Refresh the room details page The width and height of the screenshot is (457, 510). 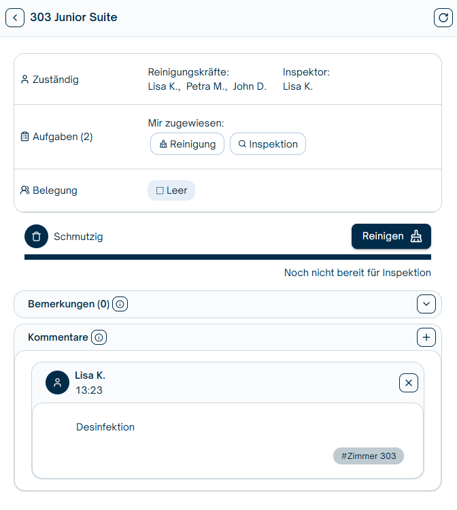tap(443, 18)
